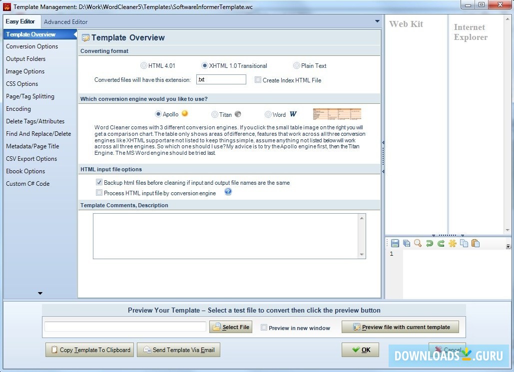Click the left arrow on the horizontal splitter
The image size is (514, 372).
pos(434,235)
